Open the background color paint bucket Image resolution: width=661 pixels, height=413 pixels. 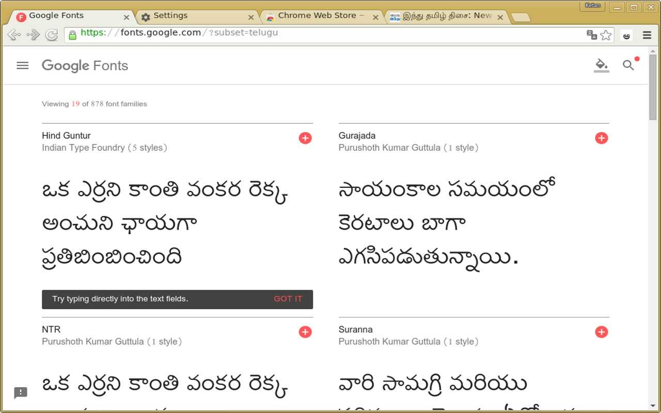[x=601, y=66]
